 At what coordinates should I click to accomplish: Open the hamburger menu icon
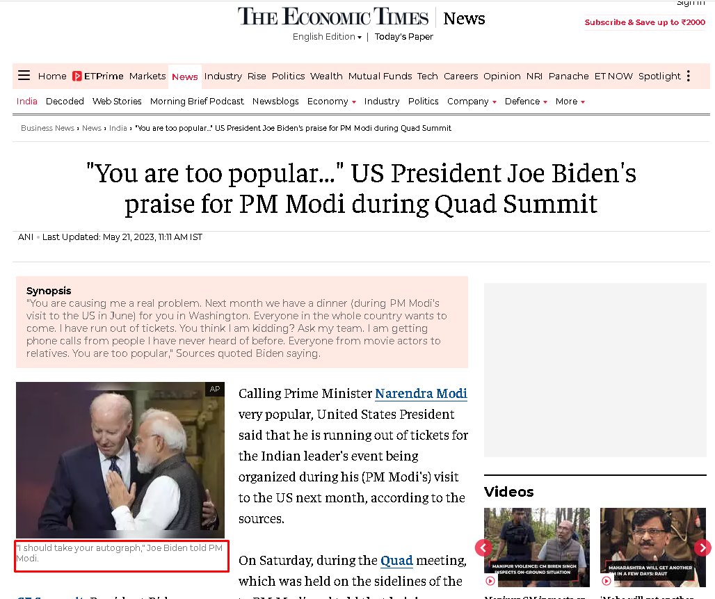click(x=24, y=75)
